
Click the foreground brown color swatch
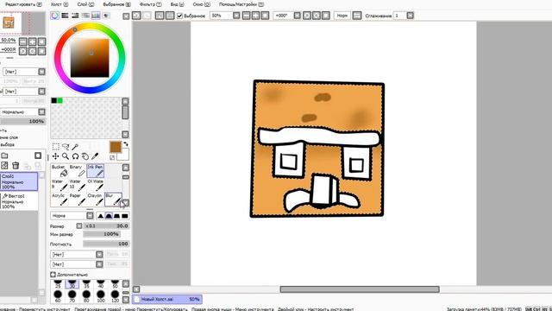tap(116, 148)
